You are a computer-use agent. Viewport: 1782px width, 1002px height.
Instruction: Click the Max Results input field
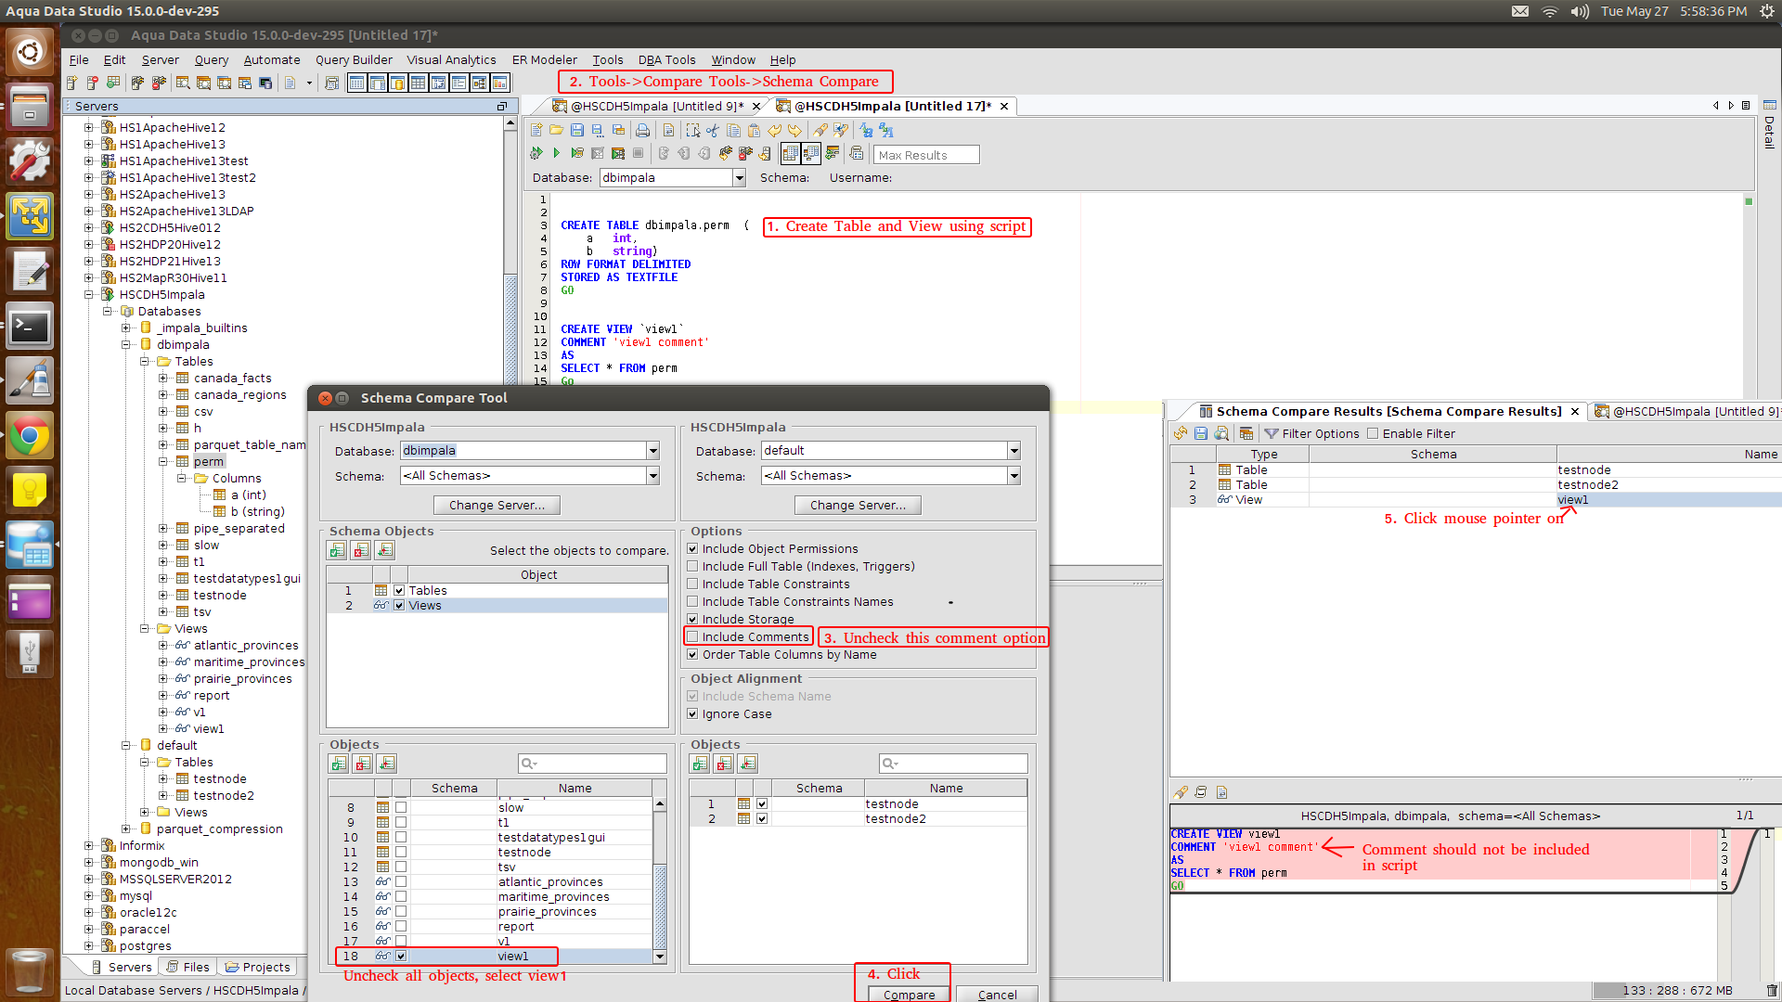925,155
